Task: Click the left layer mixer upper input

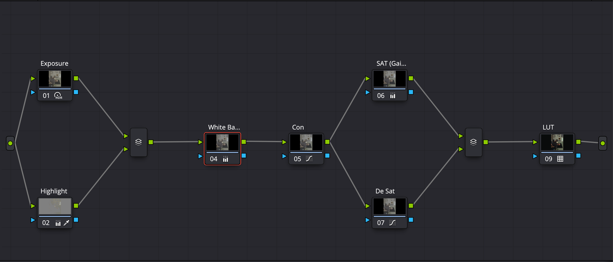Action: (x=126, y=136)
